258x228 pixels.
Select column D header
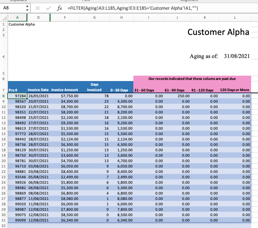(38, 18)
